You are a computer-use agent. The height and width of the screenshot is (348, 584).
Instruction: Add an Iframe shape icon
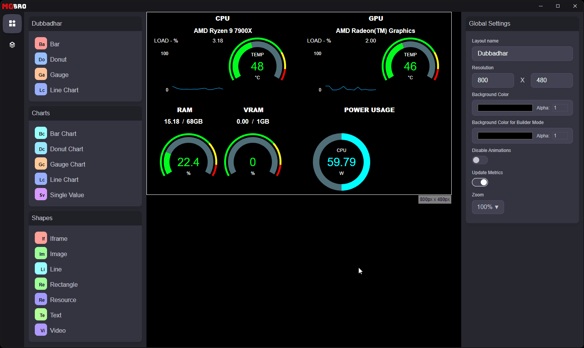click(x=41, y=239)
